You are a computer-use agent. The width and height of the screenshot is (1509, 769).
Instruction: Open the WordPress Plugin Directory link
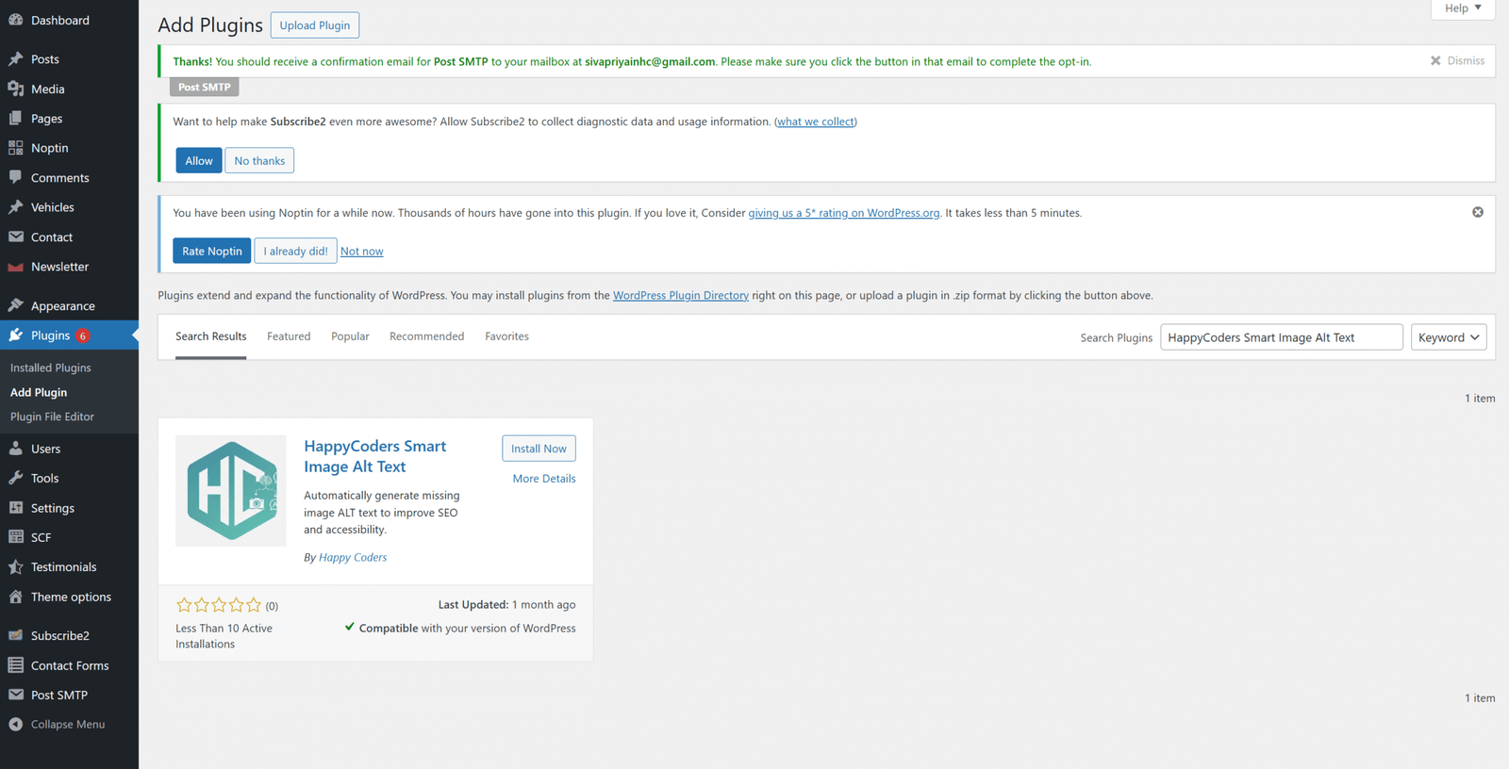point(681,295)
